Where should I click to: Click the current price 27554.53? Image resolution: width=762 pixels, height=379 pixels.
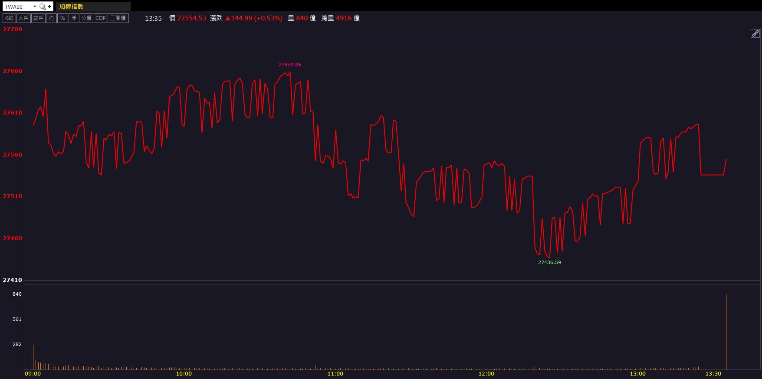[191, 18]
